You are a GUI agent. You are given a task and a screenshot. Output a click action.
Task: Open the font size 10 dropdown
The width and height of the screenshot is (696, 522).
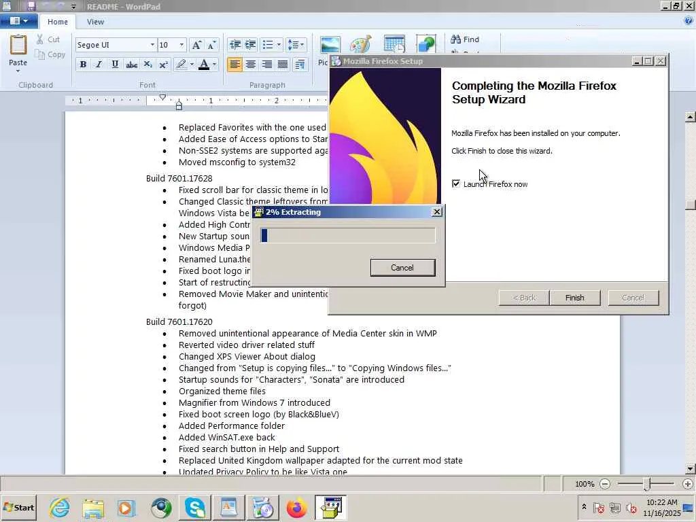pos(181,45)
